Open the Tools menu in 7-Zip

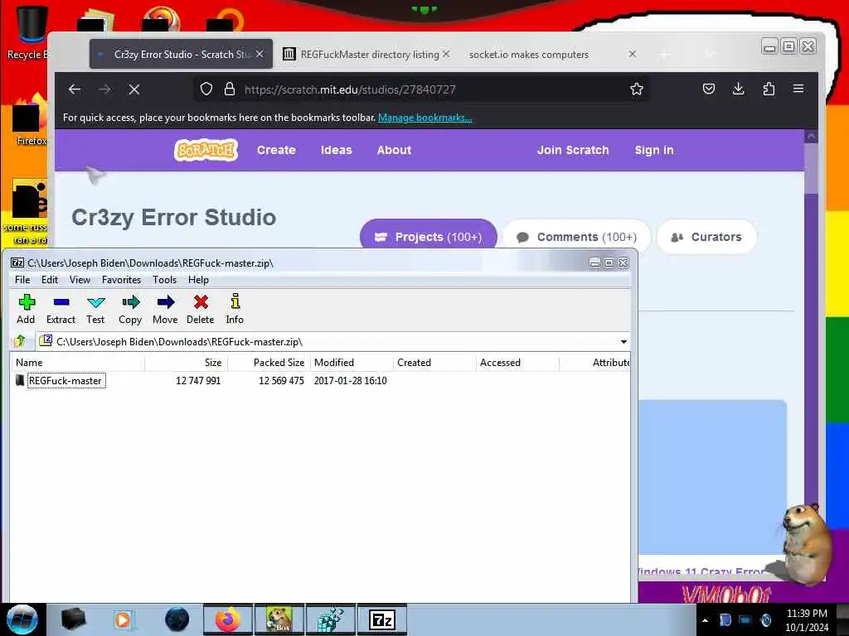pos(165,280)
